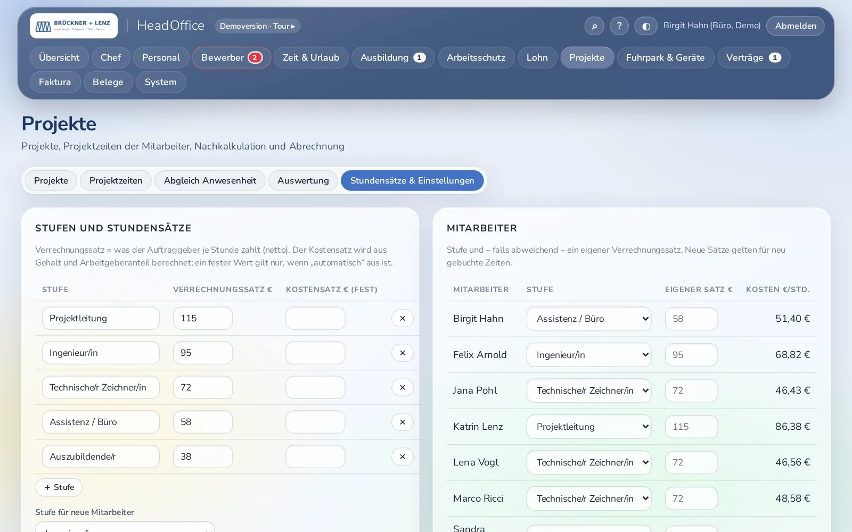Delete the Ingenieur/in level row
Image resolution: width=852 pixels, height=532 pixels.
pos(403,353)
